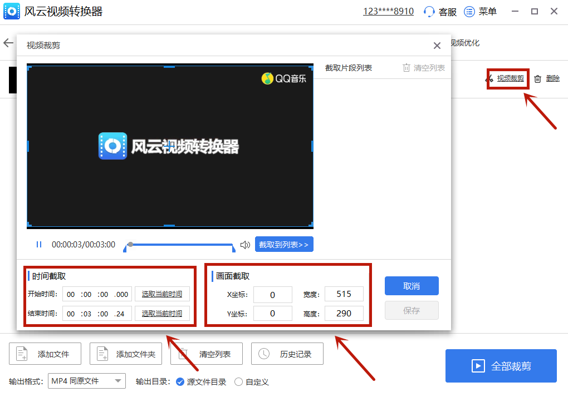Image resolution: width=568 pixels, height=397 pixels.
Task: Click the crop center crosshair in the preview
Action: (x=169, y=146)
